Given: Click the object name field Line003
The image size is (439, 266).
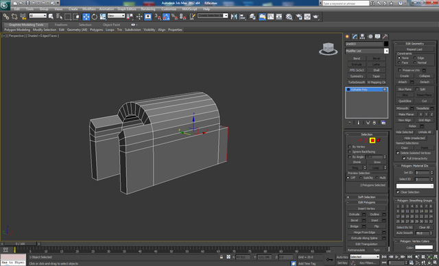Looking at the screenshot, I should click(364, 44).
